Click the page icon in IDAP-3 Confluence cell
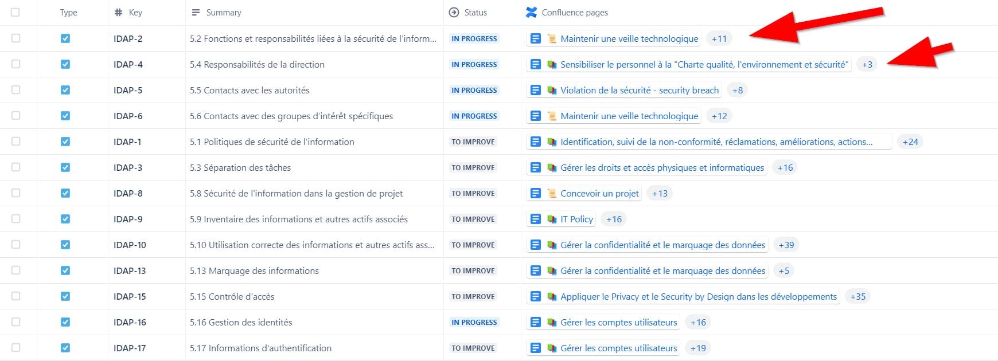This screenshot has height=361, width=998. (535, 167)
